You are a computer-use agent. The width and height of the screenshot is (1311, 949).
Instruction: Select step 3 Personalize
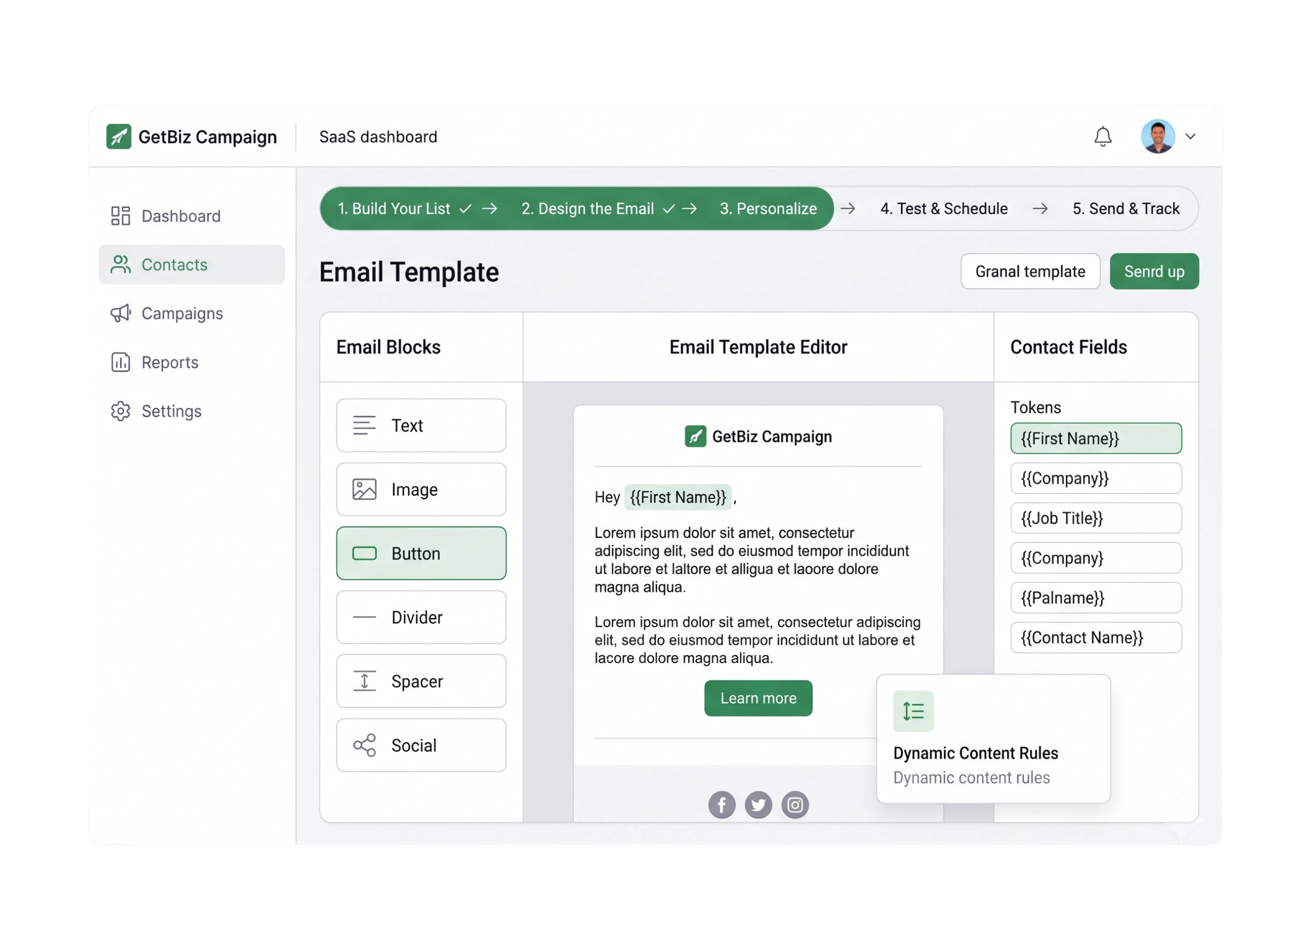tap(767, 208)
